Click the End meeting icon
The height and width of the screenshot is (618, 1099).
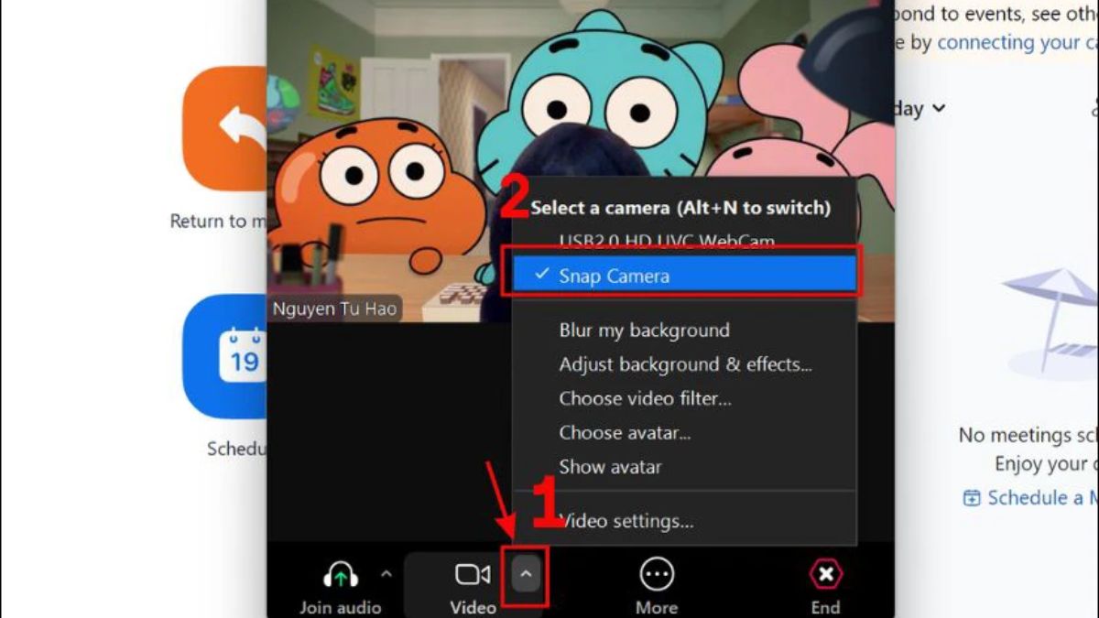click(x=825, y=574)
